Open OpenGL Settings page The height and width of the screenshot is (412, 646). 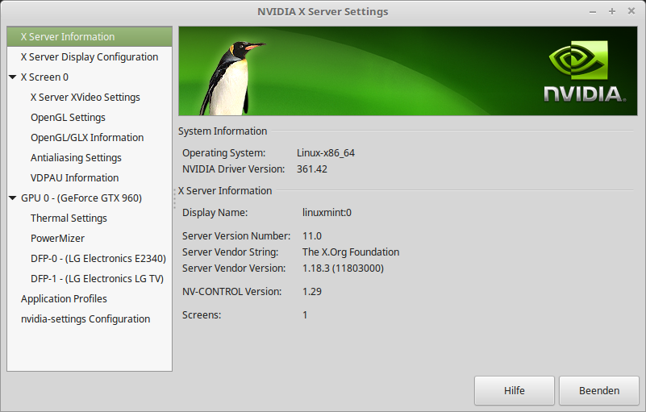click(68, 118)
